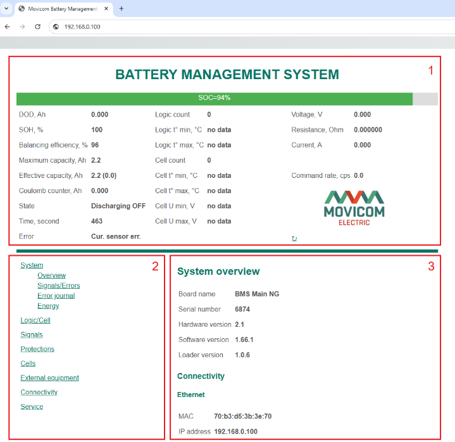Click the Balancing efficiency value 96
Viewport: 455px width, 442px height.
[x=95, y=145]
